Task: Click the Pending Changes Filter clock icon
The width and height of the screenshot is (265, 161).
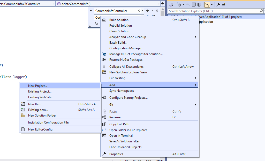Action: (179, 4)
